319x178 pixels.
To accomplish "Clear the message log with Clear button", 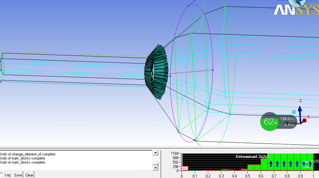I will tap(29, 175).
